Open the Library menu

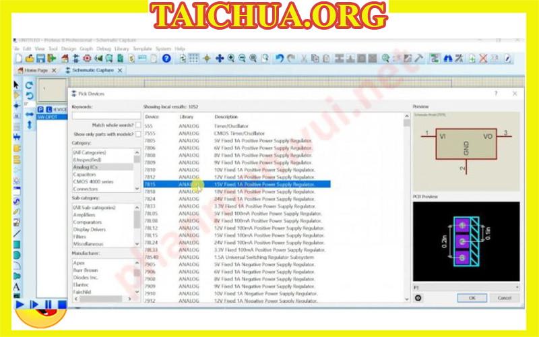121,49
